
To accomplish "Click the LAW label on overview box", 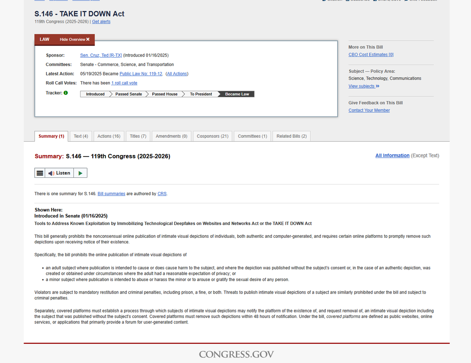I will (x=44, y=39).
